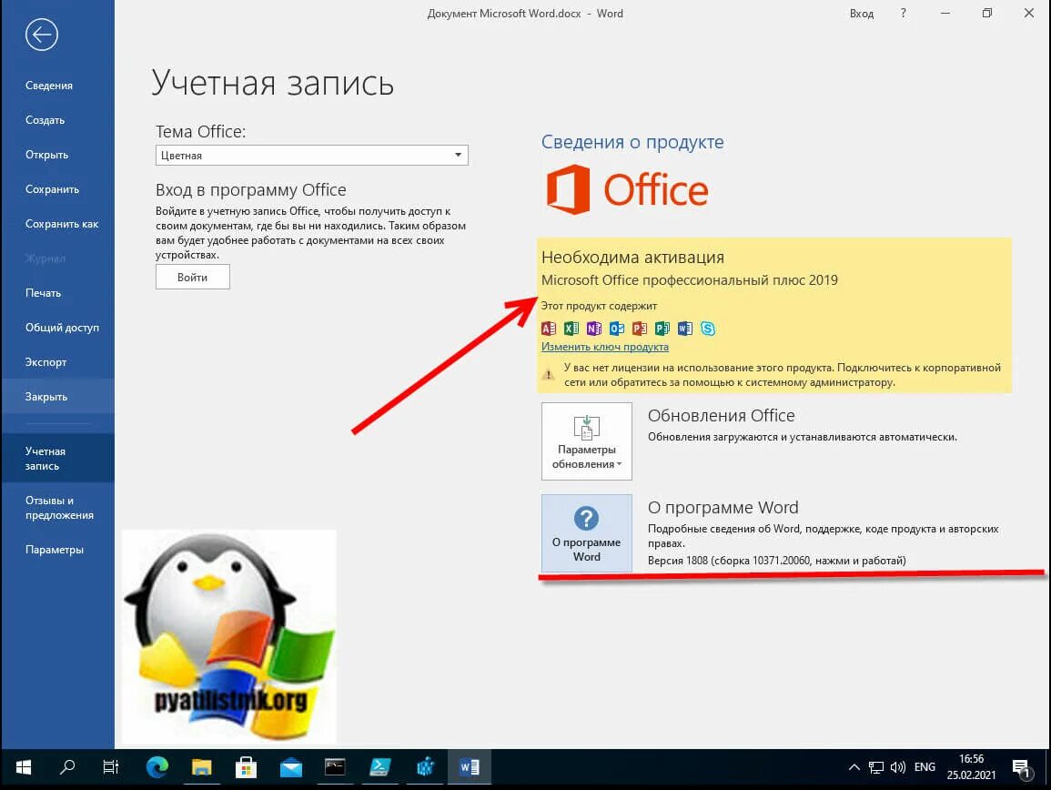Open the Windows Start menu
This screenshot has height=790, width=1051.
[x=24, y=766]
